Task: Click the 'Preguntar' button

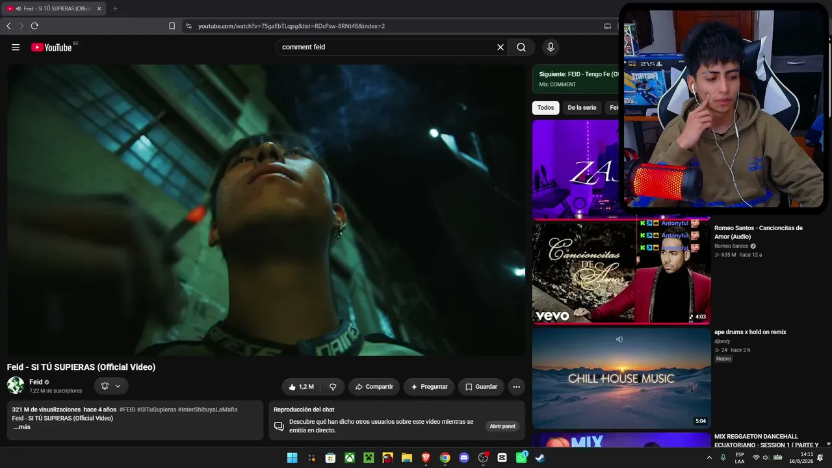Action: click(x=429, y=387)
